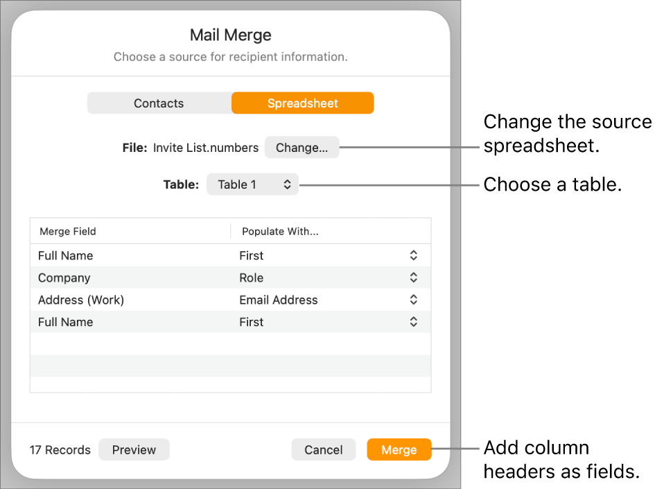664x489 pixels.
Task: Open the Role dropdown for Company
Action: (412, 277)
